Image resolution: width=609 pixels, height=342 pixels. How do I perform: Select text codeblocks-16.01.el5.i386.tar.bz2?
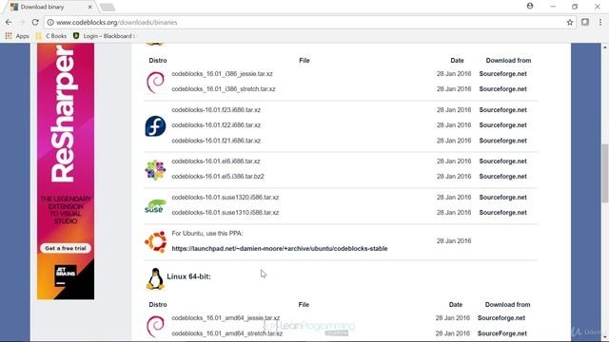click(x=218, y=176)
